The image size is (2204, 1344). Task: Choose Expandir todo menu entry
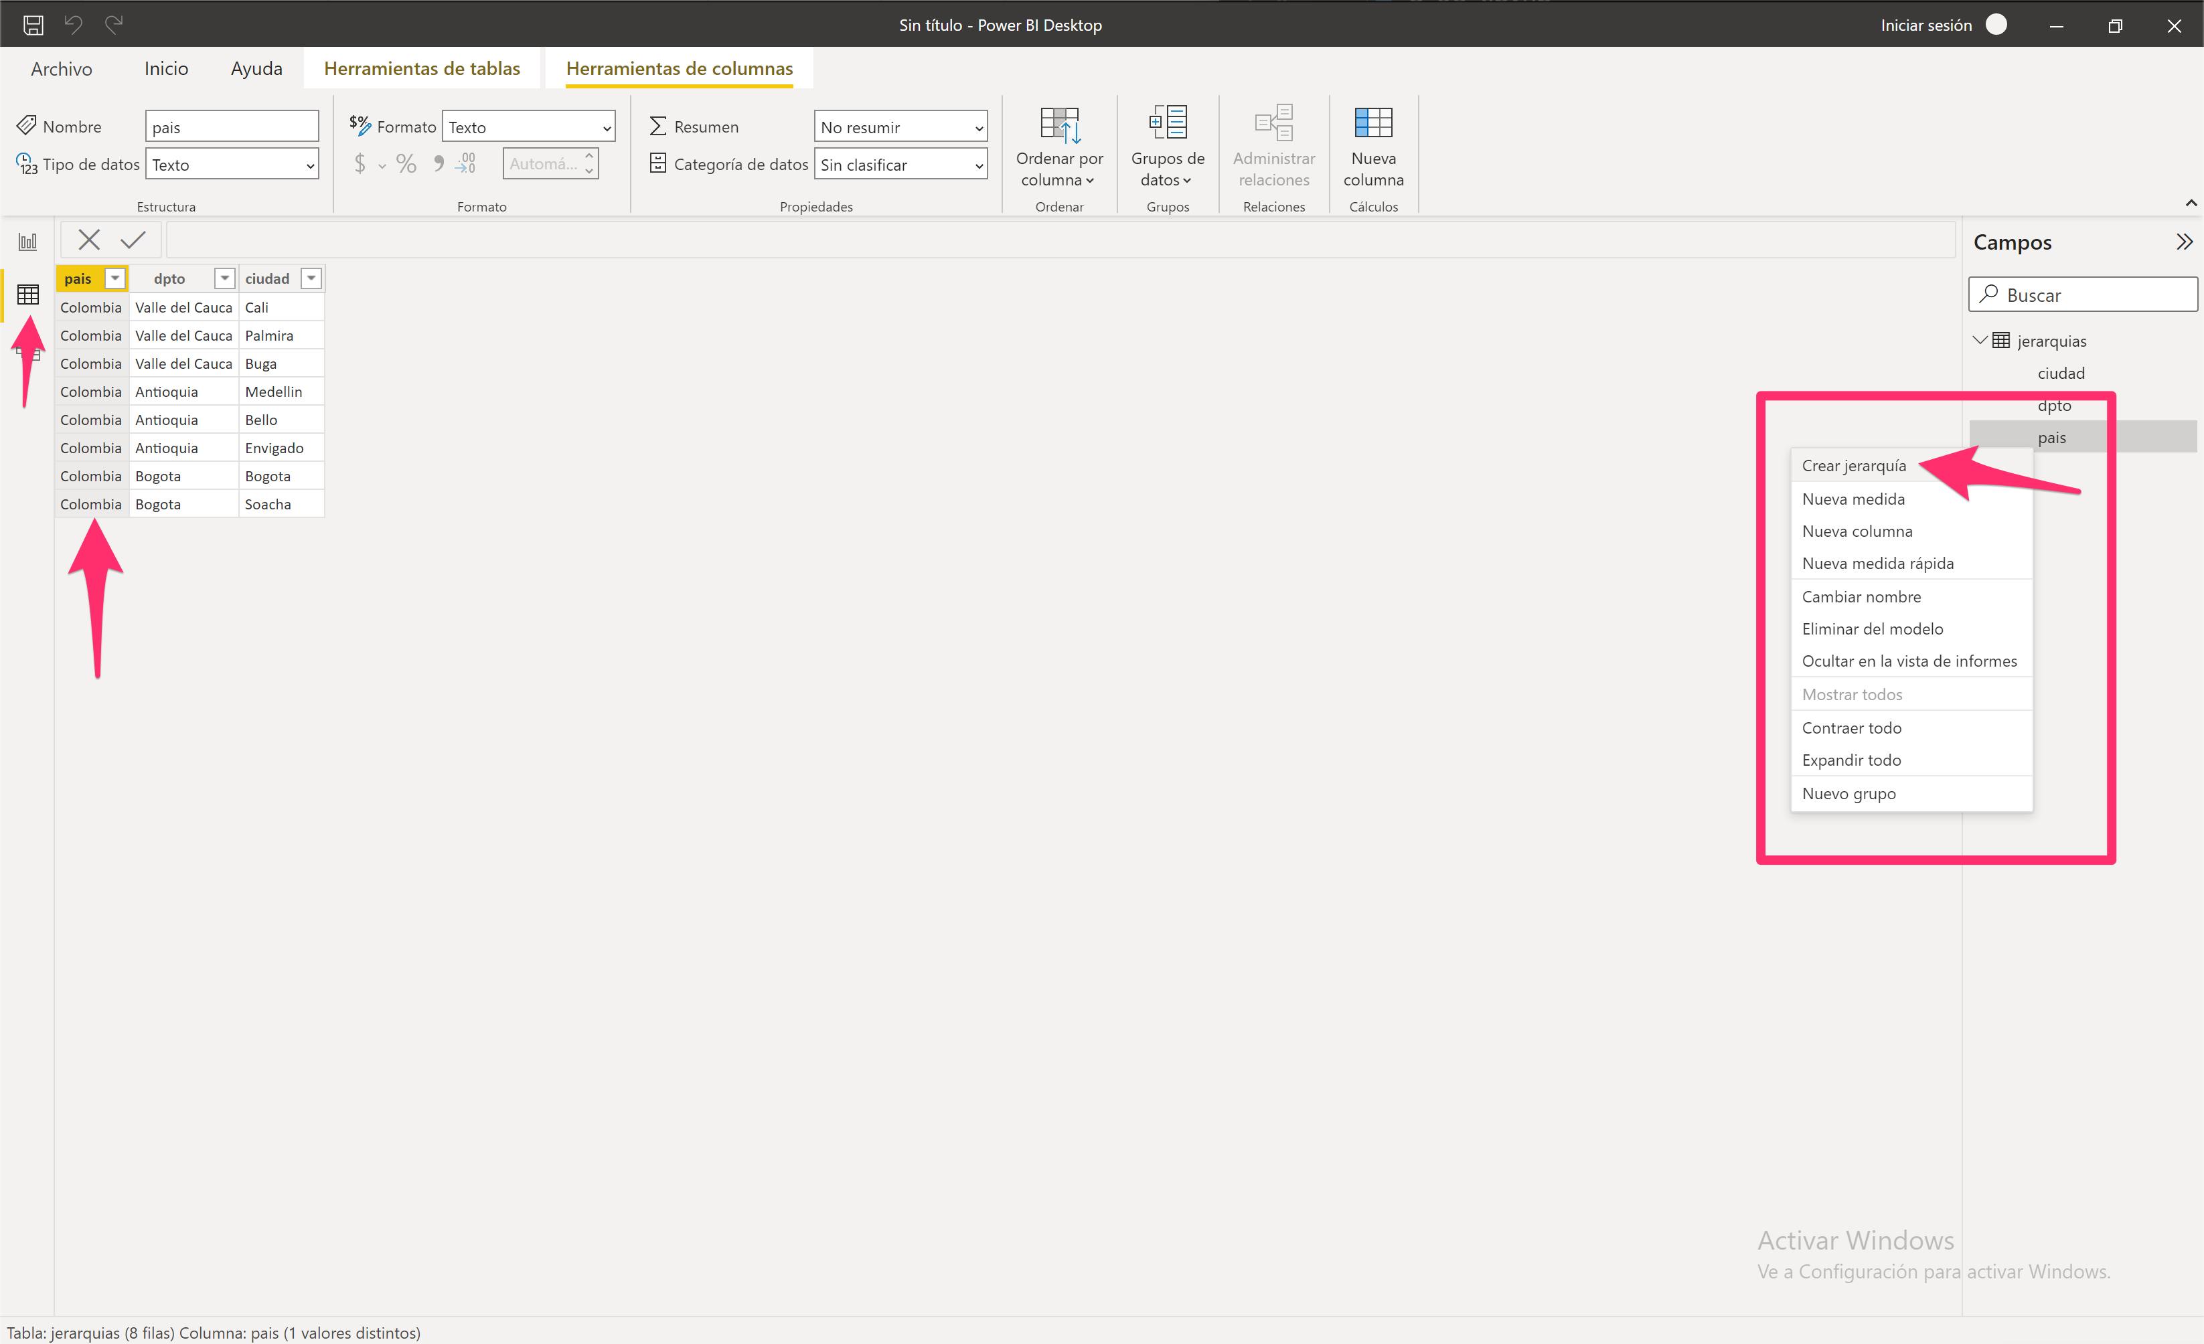[1911, 760]
